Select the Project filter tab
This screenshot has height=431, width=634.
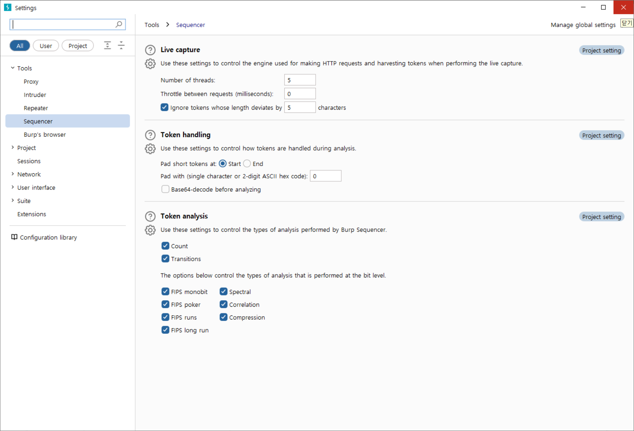click(x=78, y=46)
